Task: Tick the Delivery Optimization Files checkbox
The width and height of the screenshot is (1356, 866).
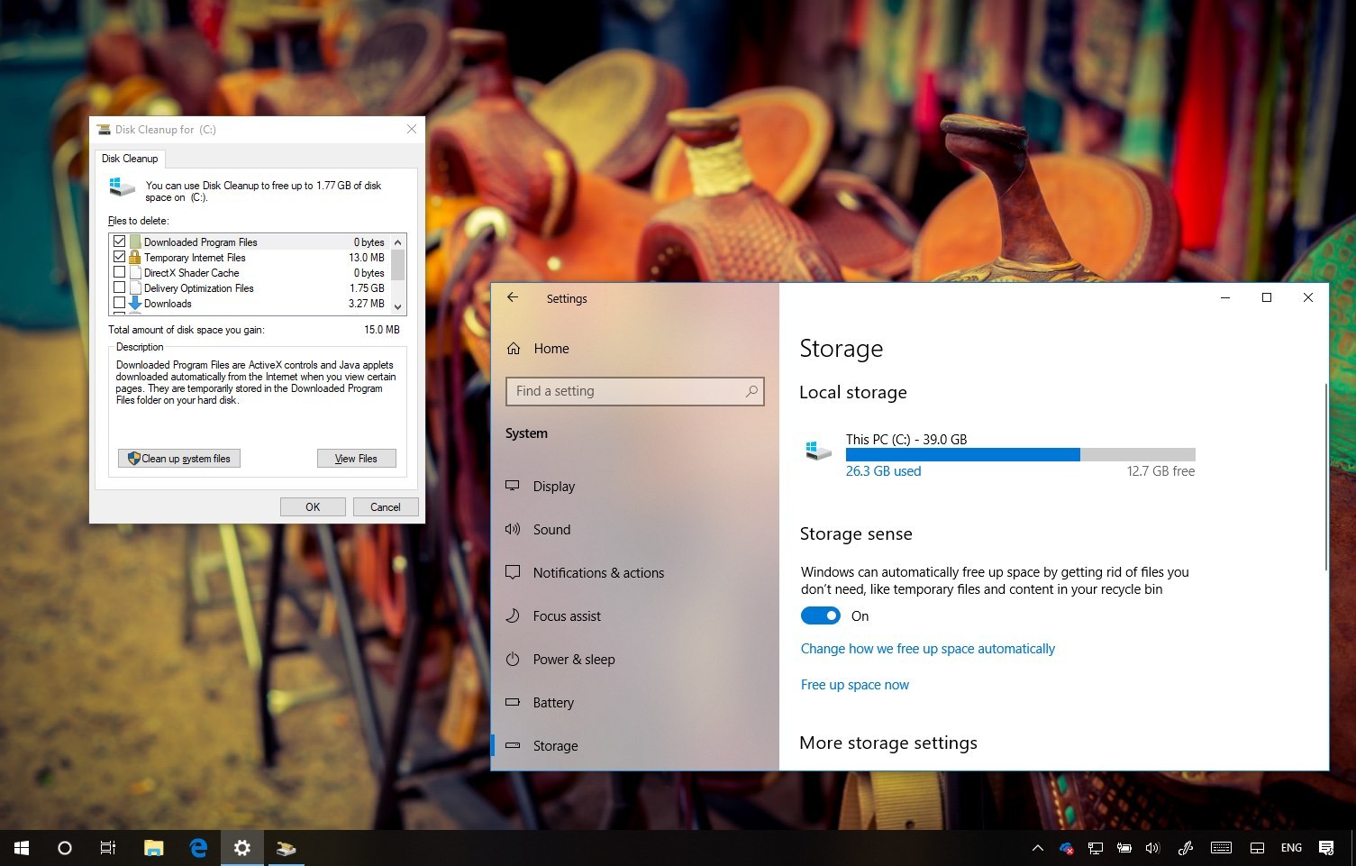Action: click(119, 287)
